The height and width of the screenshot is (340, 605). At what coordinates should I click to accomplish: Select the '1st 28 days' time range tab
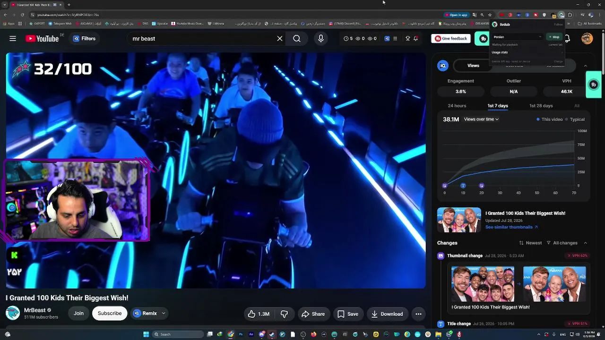coord(541,106)
